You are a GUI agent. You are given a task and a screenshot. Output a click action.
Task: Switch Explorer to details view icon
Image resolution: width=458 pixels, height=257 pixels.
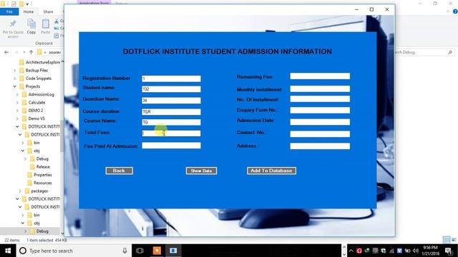click(447, 240)
